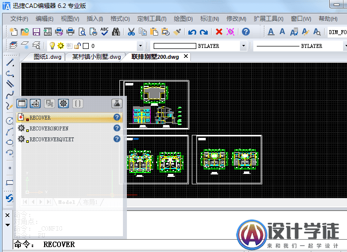This screenshot has height=252, width=347.
Task: Click gear settings icon in command popup
Action: 63,103
